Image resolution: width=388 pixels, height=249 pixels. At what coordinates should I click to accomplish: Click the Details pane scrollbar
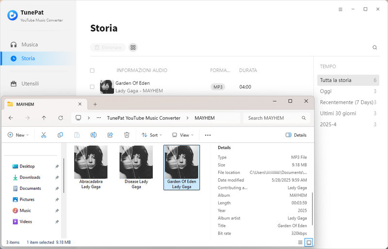pos(312,209)
